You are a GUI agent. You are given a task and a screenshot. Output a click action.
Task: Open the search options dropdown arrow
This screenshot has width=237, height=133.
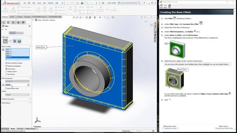pyautogui.click(x=141, y=3)
